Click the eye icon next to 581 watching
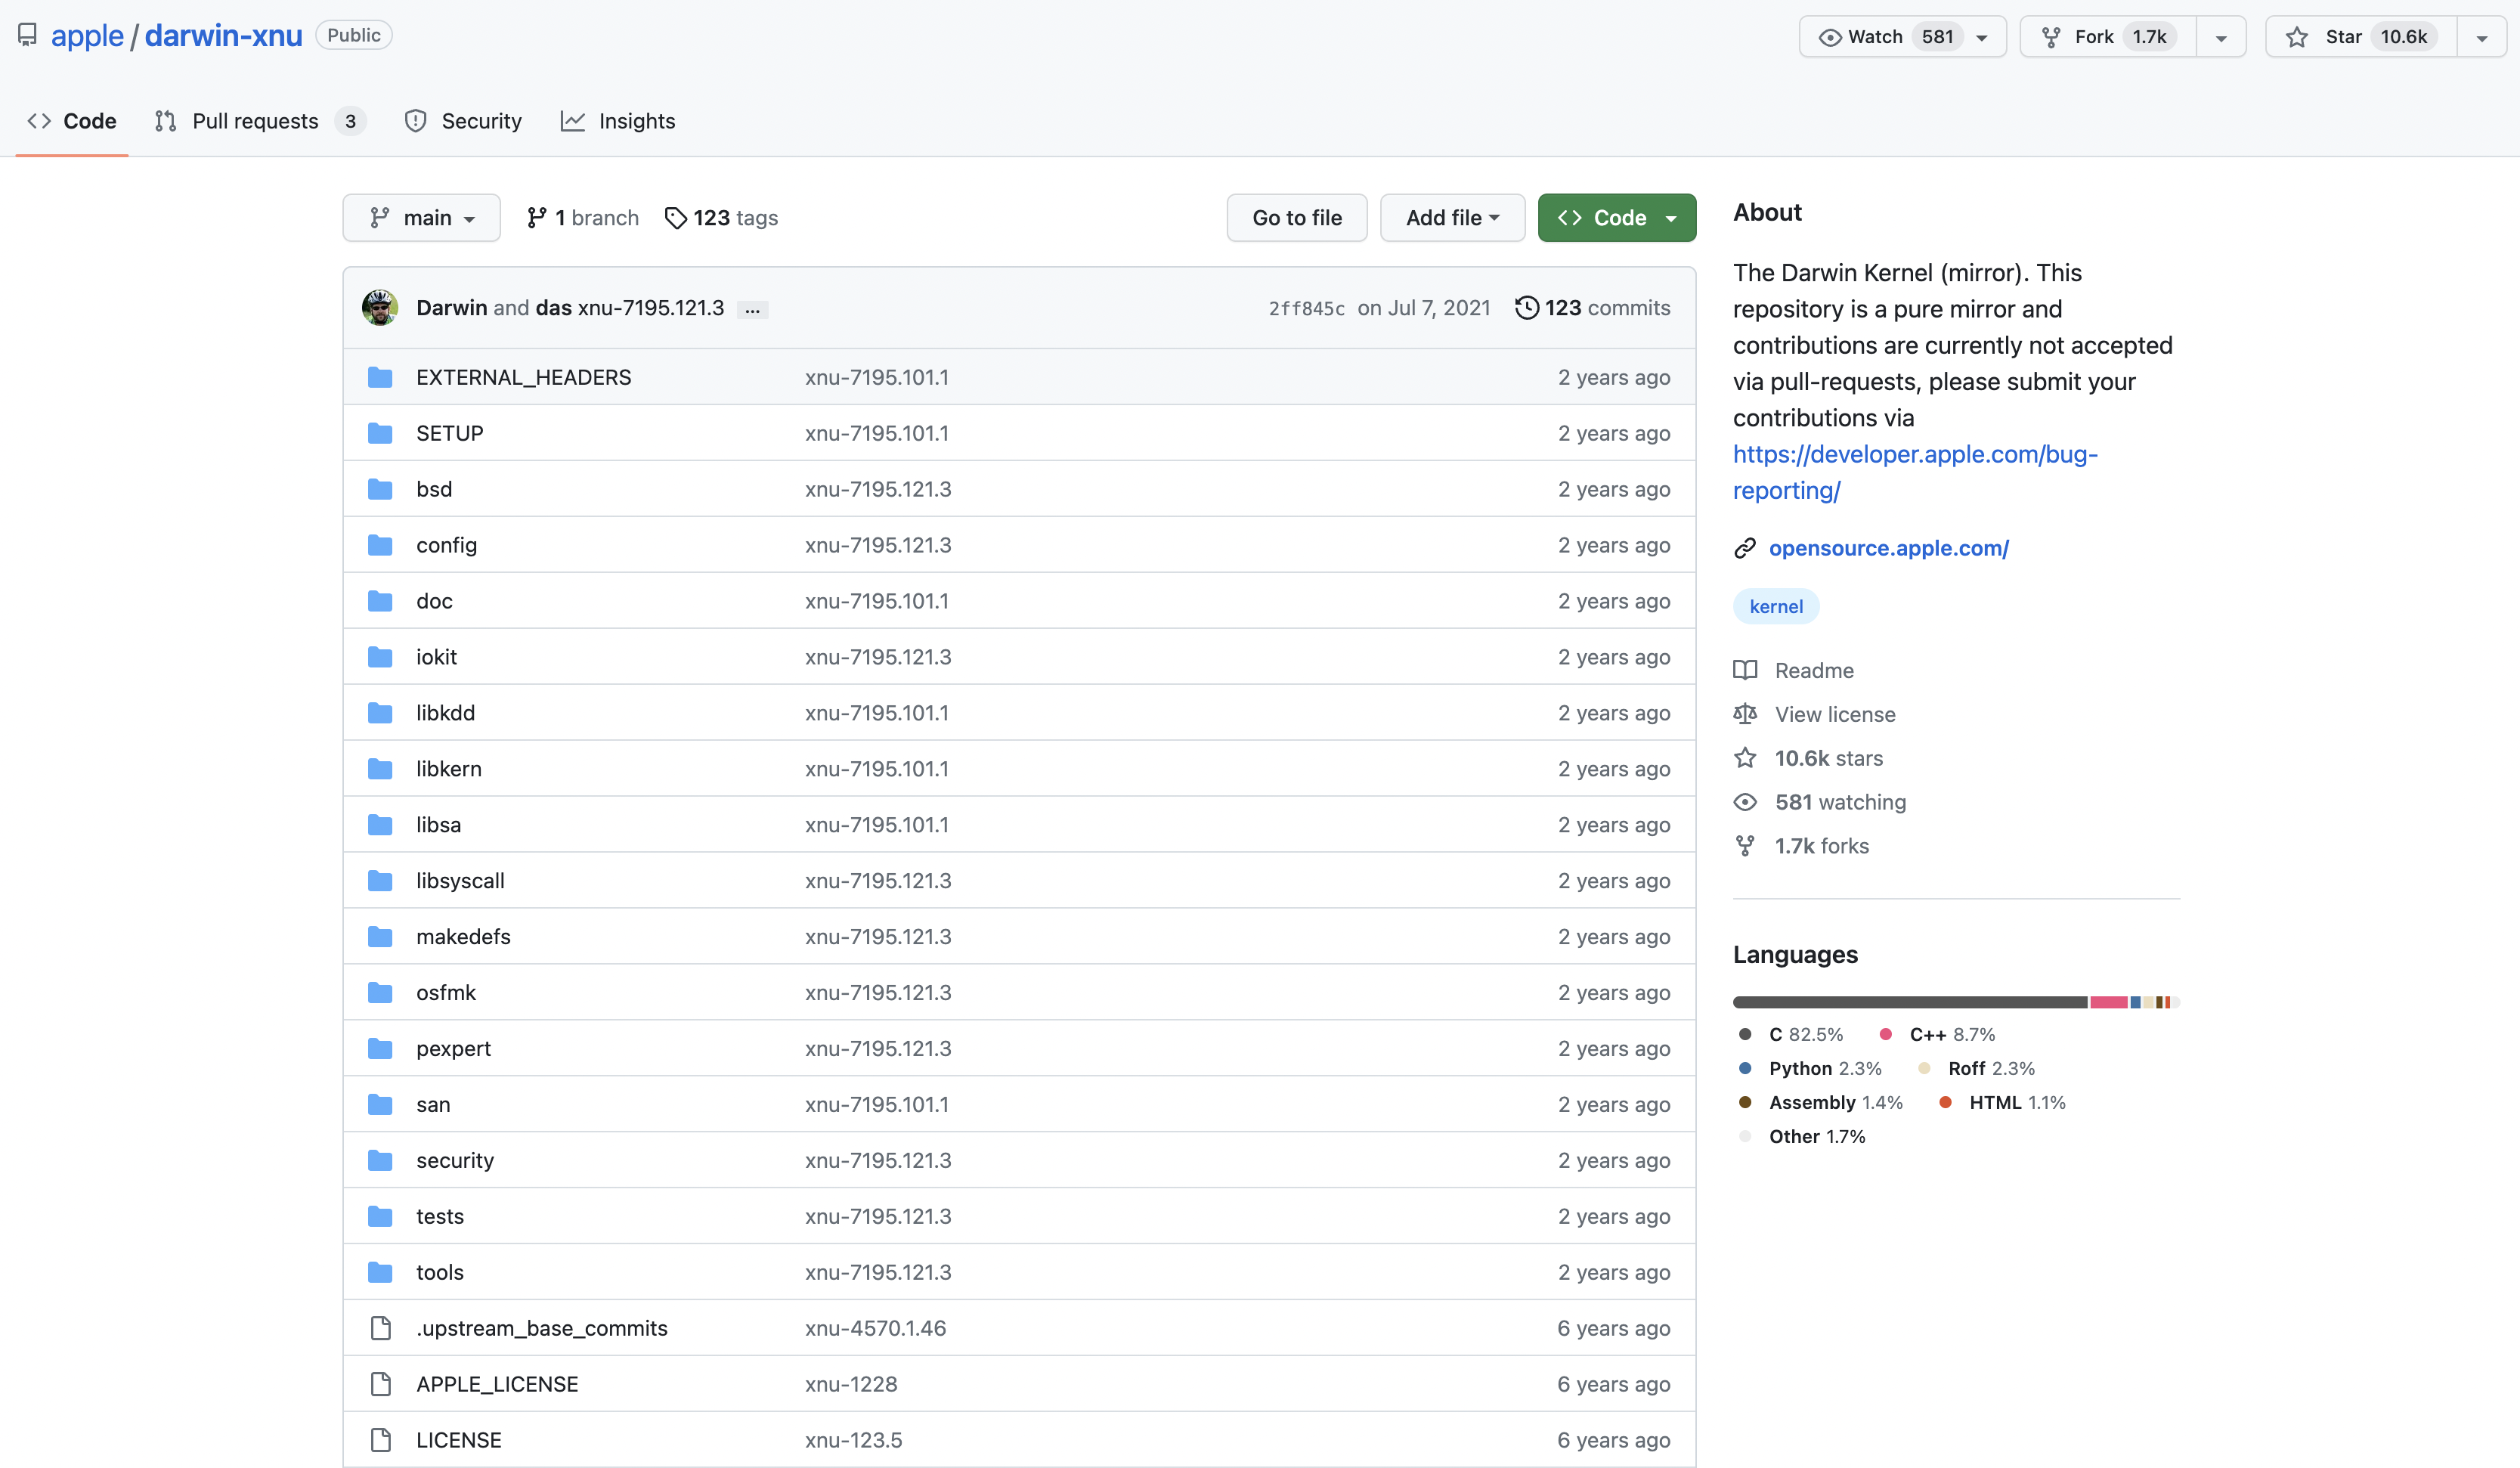This screenshot has width=2520, height=1468. 1745,802
